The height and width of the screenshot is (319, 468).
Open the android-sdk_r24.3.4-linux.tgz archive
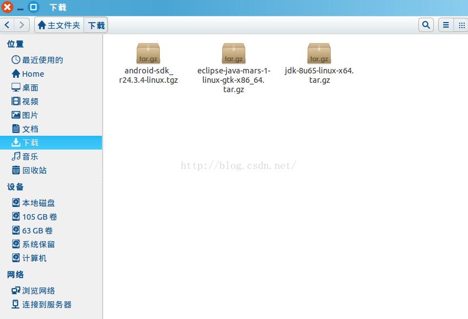click(x=148, y=54)
